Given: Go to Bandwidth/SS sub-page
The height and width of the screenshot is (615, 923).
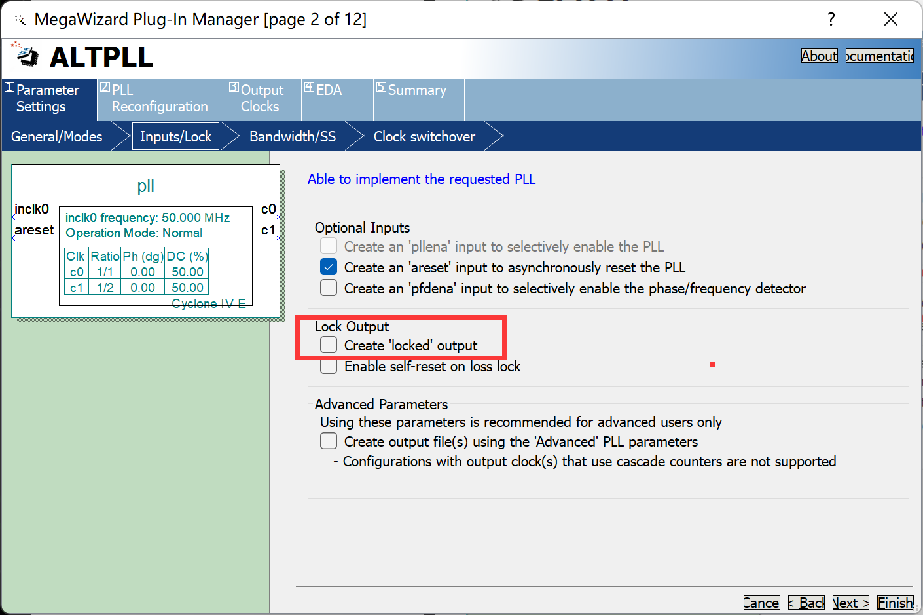Looking at the screenshot, I should [x=293, y=137].
